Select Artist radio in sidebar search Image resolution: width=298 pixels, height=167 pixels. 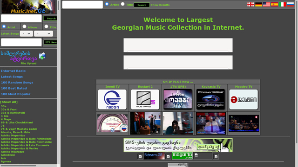(x=4, y=26)
